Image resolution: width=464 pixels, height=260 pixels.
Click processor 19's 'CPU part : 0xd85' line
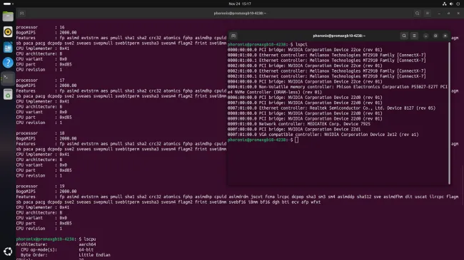44,224
